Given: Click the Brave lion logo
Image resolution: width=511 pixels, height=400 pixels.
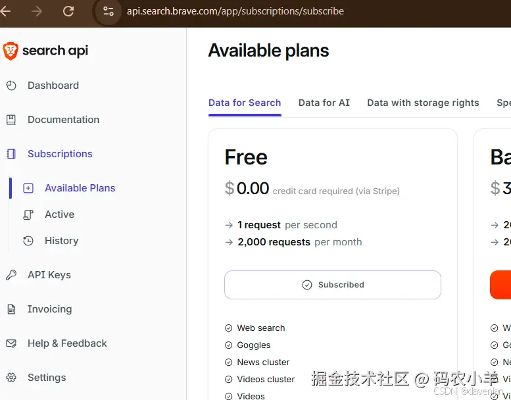Looking at the screenshot, I should click(x=11, y=51).
